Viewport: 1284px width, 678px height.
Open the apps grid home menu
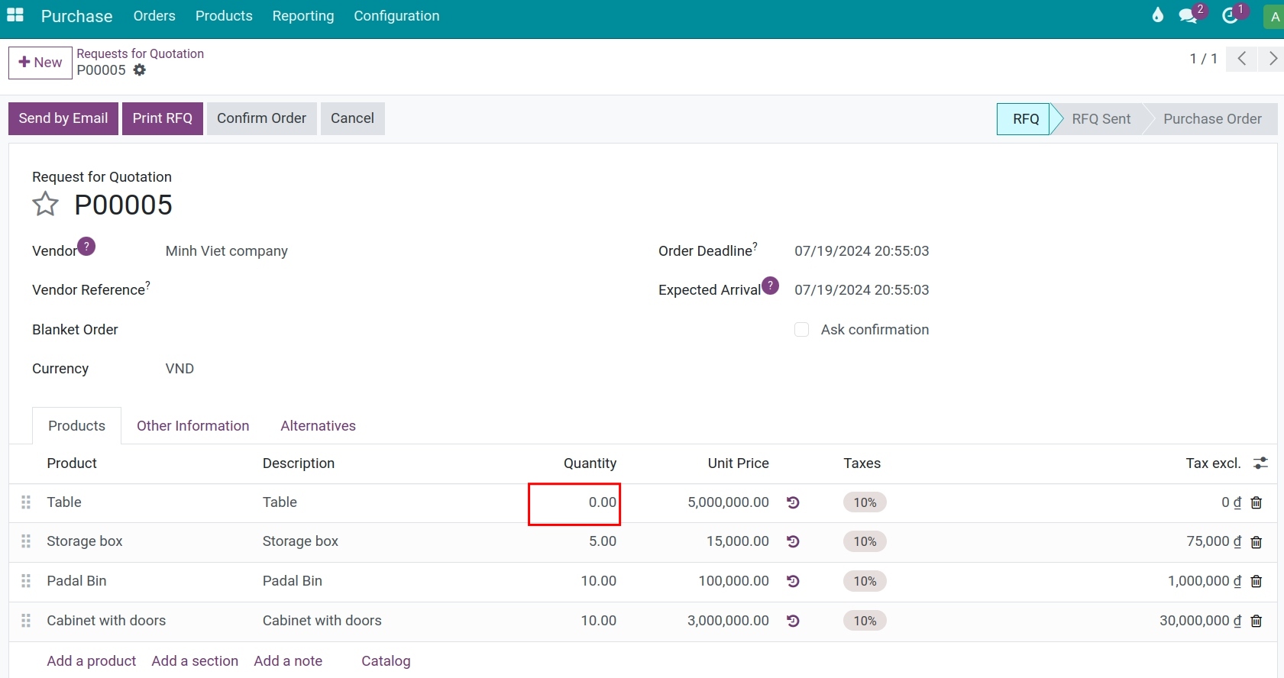coord(15,15)
